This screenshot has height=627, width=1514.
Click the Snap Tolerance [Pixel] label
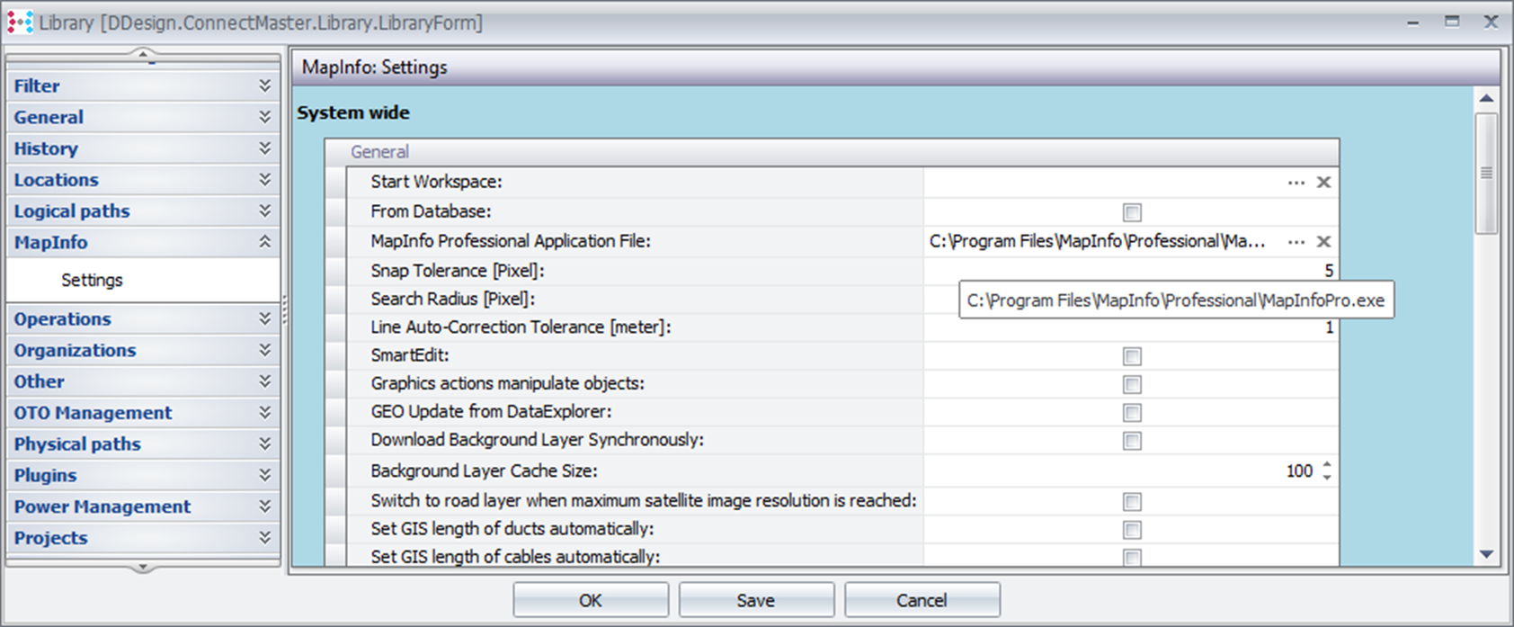coord(458,271)
